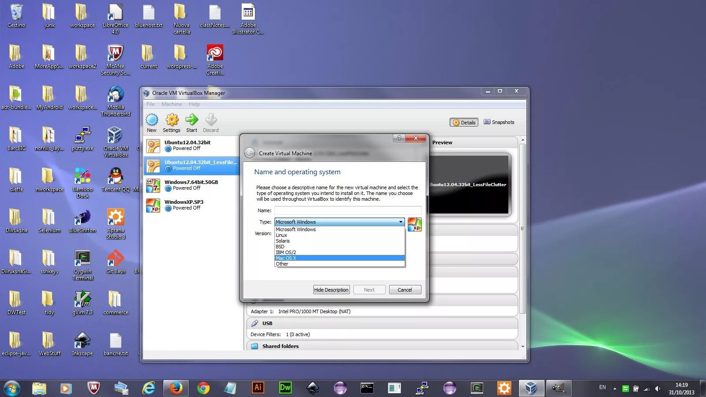
Task: Click the Internet Explorer taskbar icon
Action: coord(149,388)
